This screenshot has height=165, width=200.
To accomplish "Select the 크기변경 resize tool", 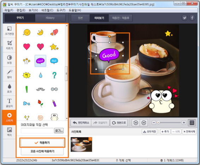I will point(9,31).
